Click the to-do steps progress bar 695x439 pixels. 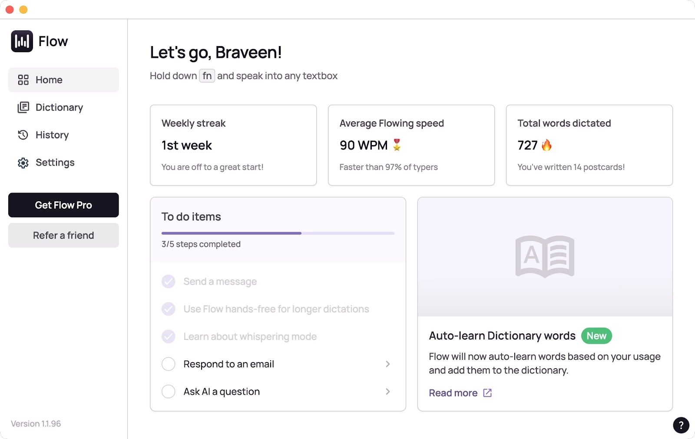coord(278,233)
